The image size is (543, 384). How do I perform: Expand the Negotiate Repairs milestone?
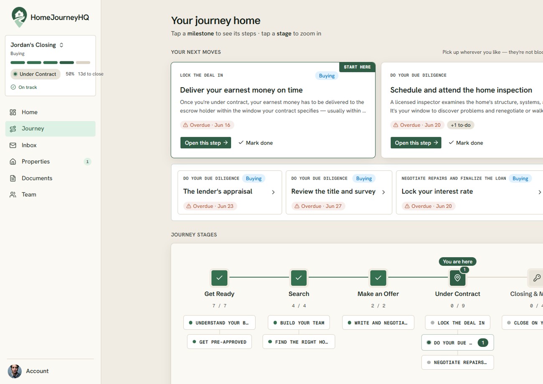[x=457, y=362]
